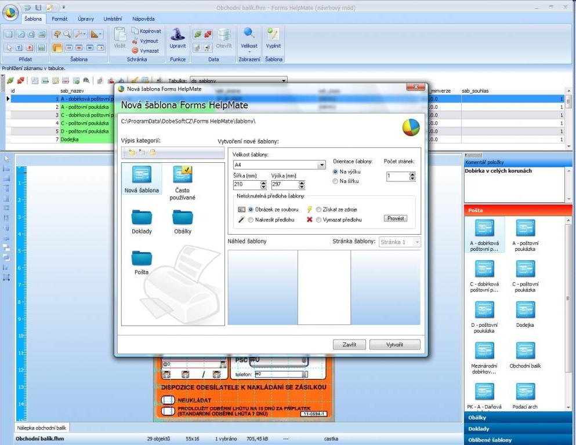576x445 pixels.
Task: Click the new folder icon in category toolbar
Action: pos(132,152)
